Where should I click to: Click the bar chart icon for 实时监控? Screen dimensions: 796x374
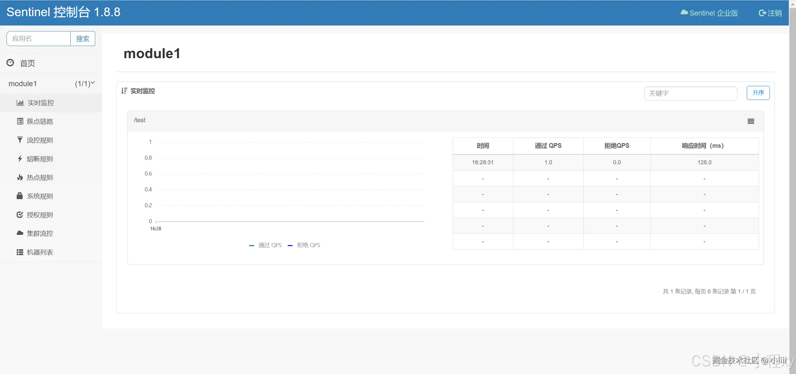point(20,103)
